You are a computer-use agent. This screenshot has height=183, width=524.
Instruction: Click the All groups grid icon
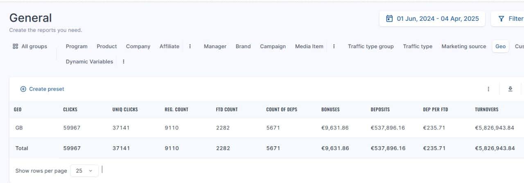coord(15,46)
